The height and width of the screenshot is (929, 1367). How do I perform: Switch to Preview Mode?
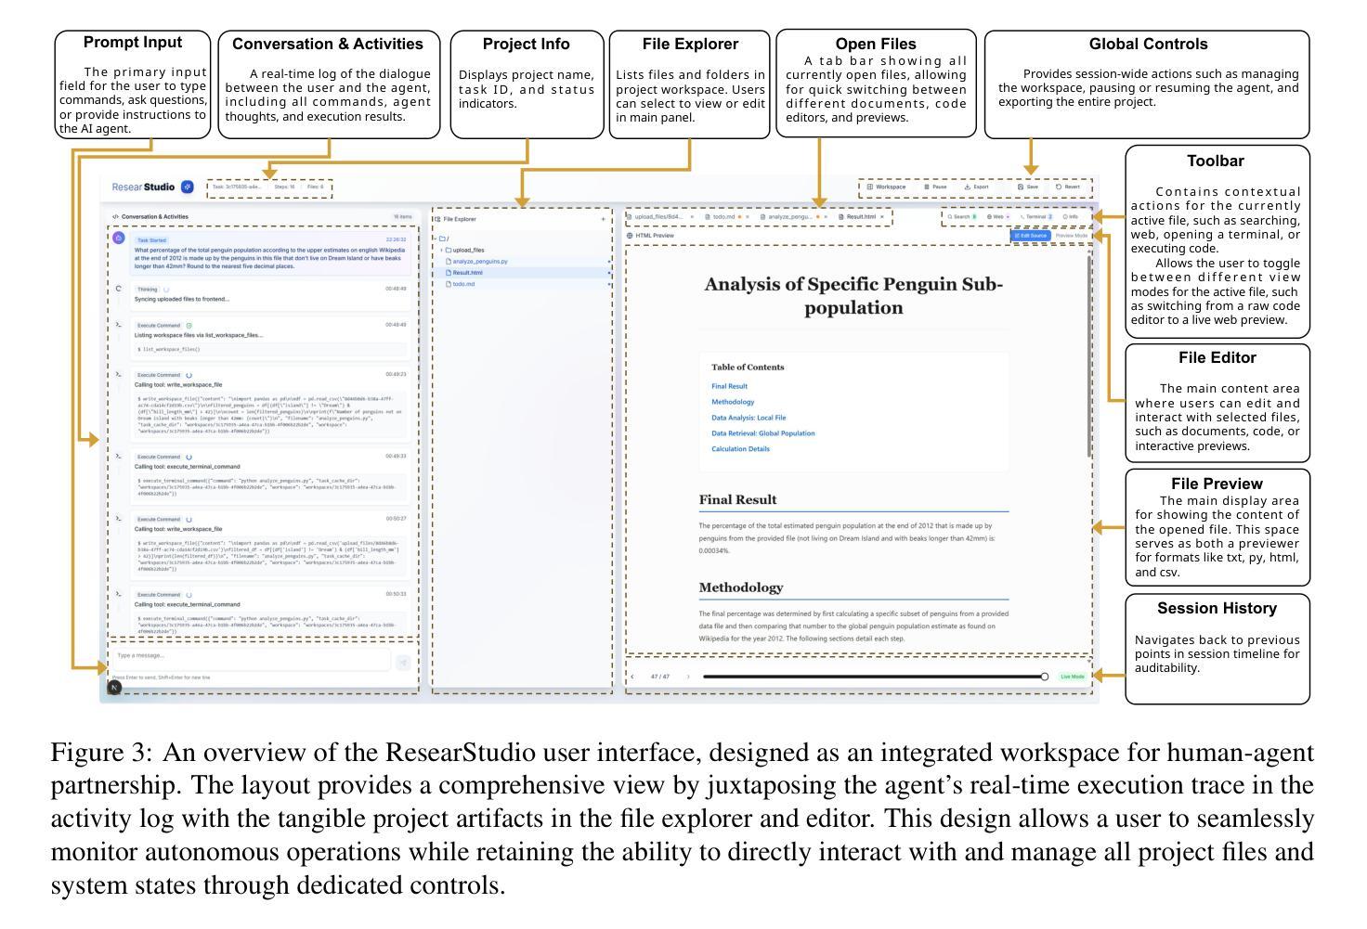1072,236
